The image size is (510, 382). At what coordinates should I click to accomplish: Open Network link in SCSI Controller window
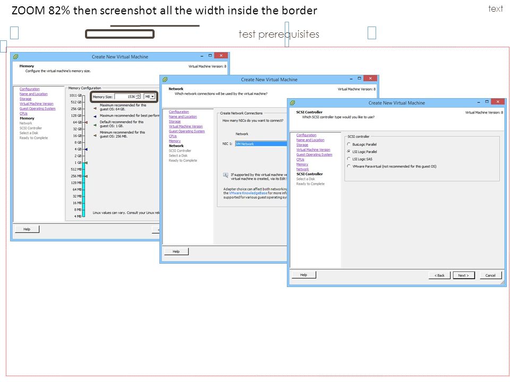302,169
